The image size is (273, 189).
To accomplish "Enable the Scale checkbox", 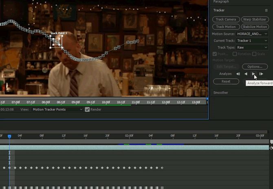I will pyautogui.click(x=253, y=54).
